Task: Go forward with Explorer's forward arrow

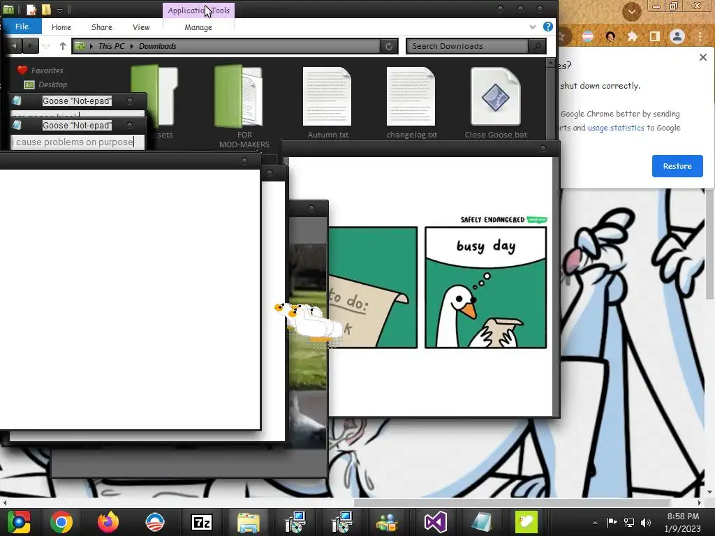Action: pos(30,46)
